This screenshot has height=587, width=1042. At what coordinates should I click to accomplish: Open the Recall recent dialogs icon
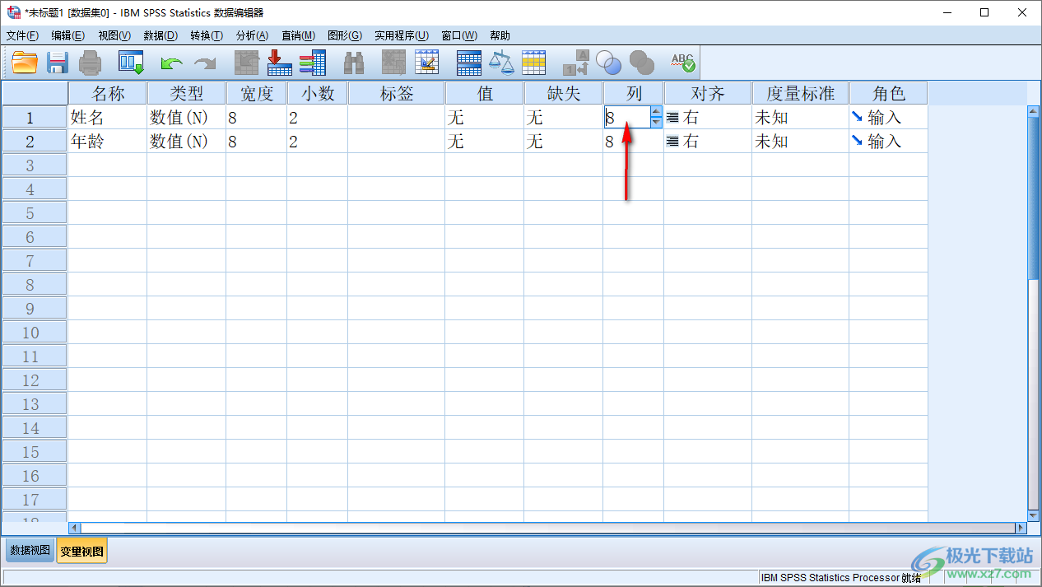point(131,63)
